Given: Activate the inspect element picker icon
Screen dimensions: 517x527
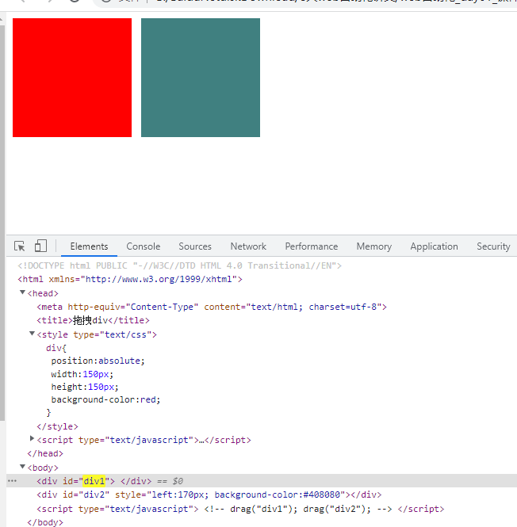Looking at the screenshot, I should [x=20, y=246].
